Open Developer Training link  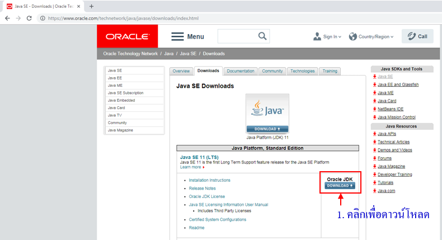(x=394, y=175)
